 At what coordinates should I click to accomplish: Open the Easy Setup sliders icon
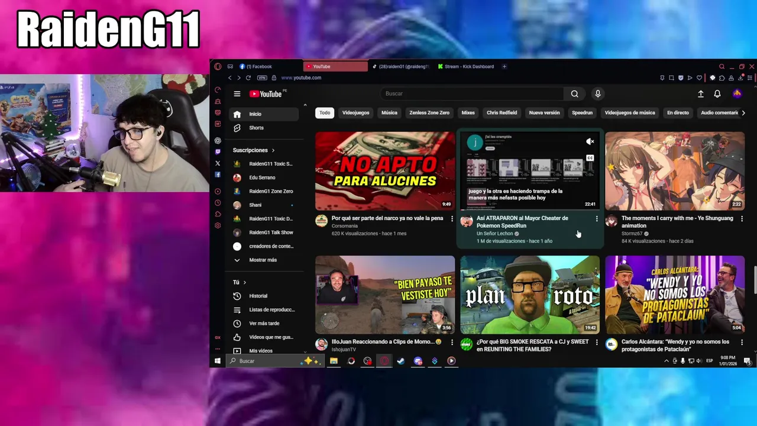(750, 78)
